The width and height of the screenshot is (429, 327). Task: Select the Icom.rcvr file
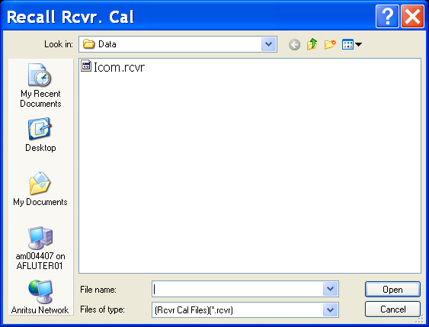[113, 67]
